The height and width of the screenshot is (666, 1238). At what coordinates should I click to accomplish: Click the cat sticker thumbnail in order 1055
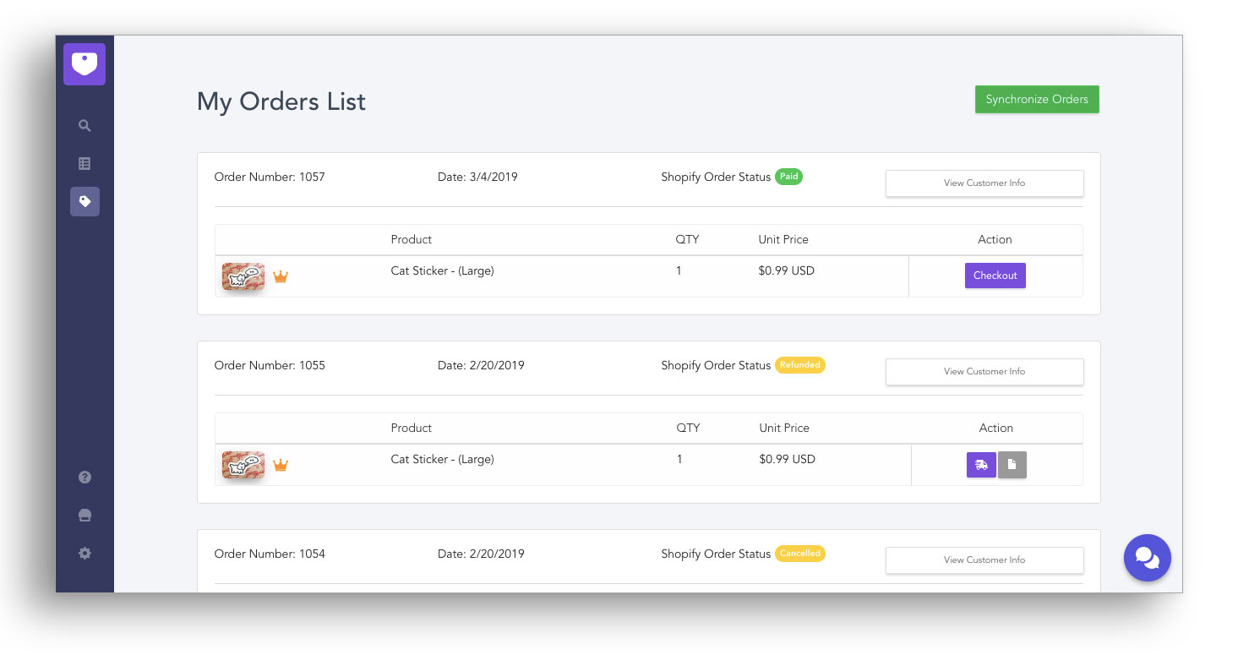[x=243, y=465]
